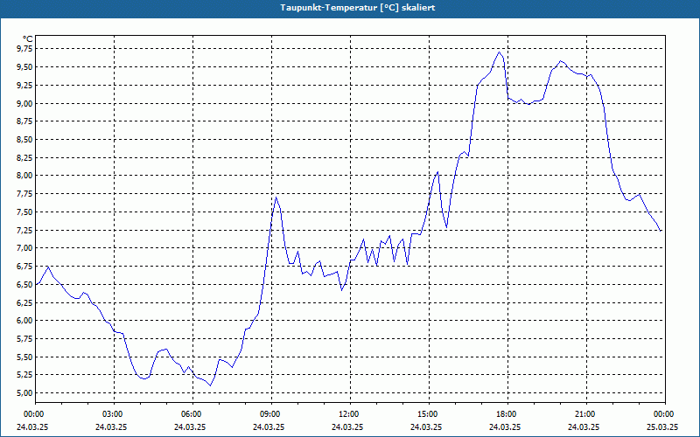Click the 06:00 time axis label
The height and width of the screenshot is (437, 700).
click(x=192, y=414)
